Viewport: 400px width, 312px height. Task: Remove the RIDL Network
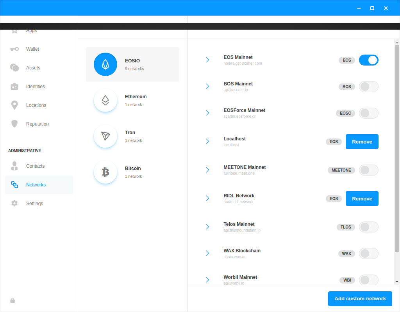click(362, 199)
